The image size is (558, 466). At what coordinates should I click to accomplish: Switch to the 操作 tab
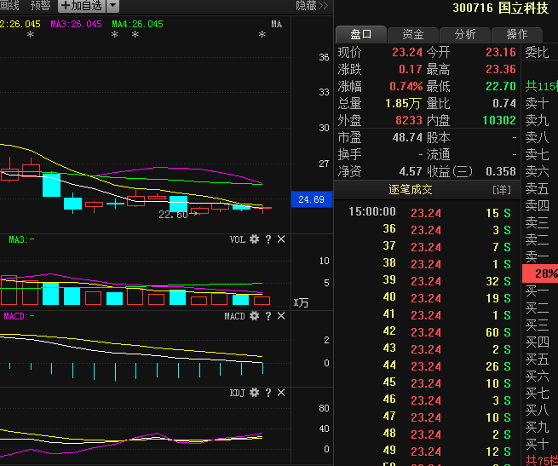click(x=517, y=35)
